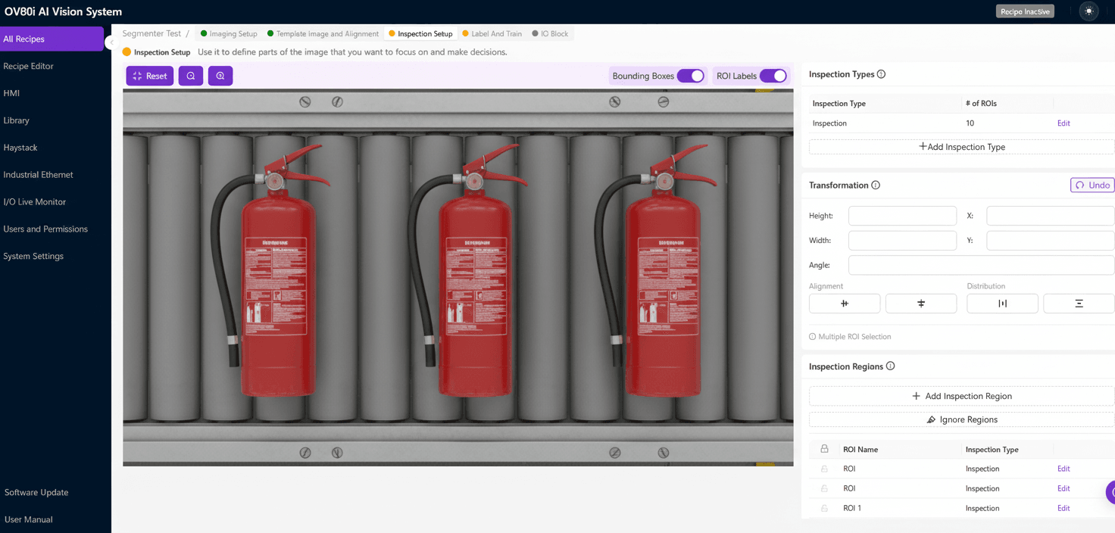
Task: Lock the first ROI in the list
Action: click(x=823, y=468)
